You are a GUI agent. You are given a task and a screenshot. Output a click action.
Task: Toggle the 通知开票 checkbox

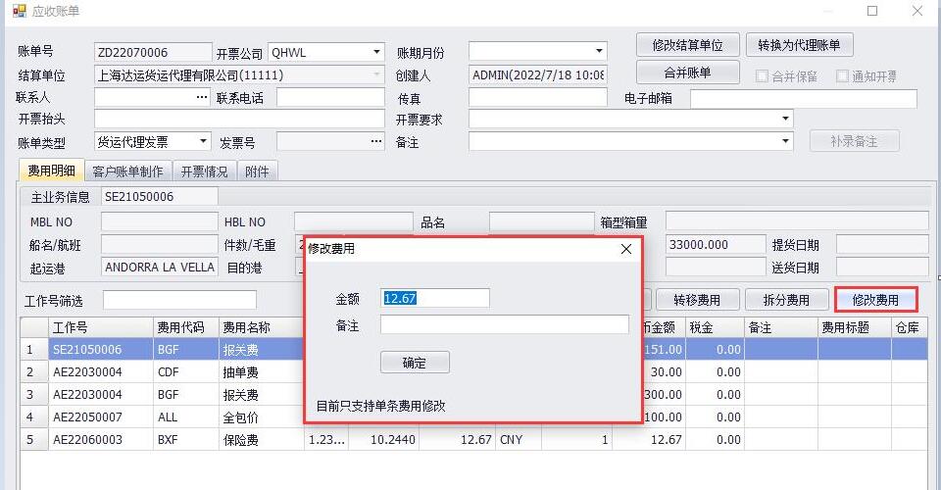842,76
